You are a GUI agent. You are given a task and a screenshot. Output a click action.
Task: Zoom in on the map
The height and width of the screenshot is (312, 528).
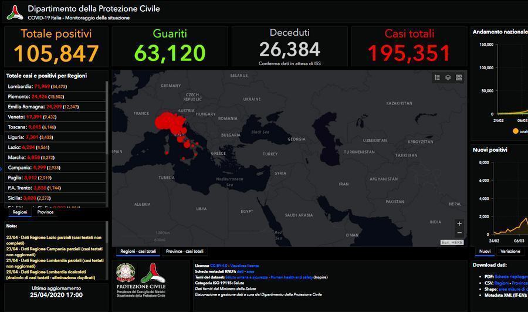point(459,223)
